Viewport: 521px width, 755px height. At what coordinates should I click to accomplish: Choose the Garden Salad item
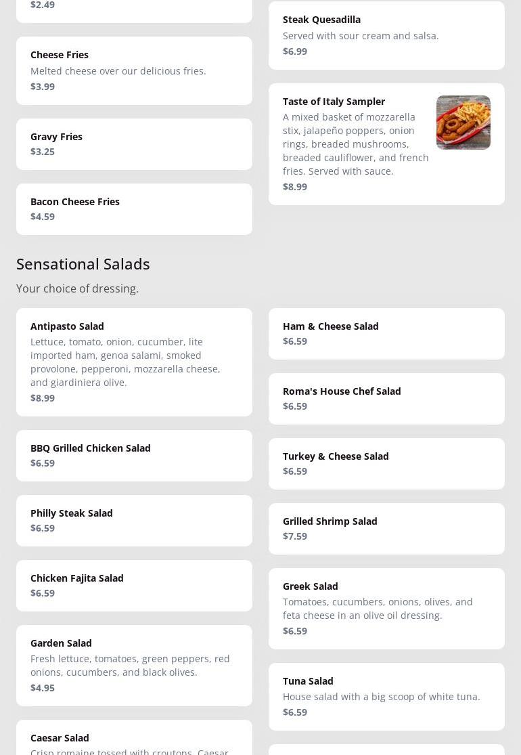134,665
